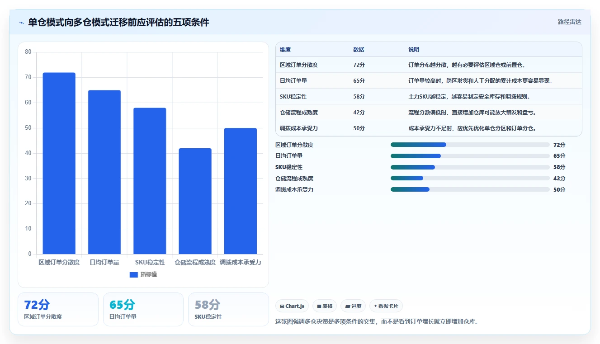600x344 pixels.
Task: Click the 仓储流程成熟度 progress label
Action: pos(294,179)
